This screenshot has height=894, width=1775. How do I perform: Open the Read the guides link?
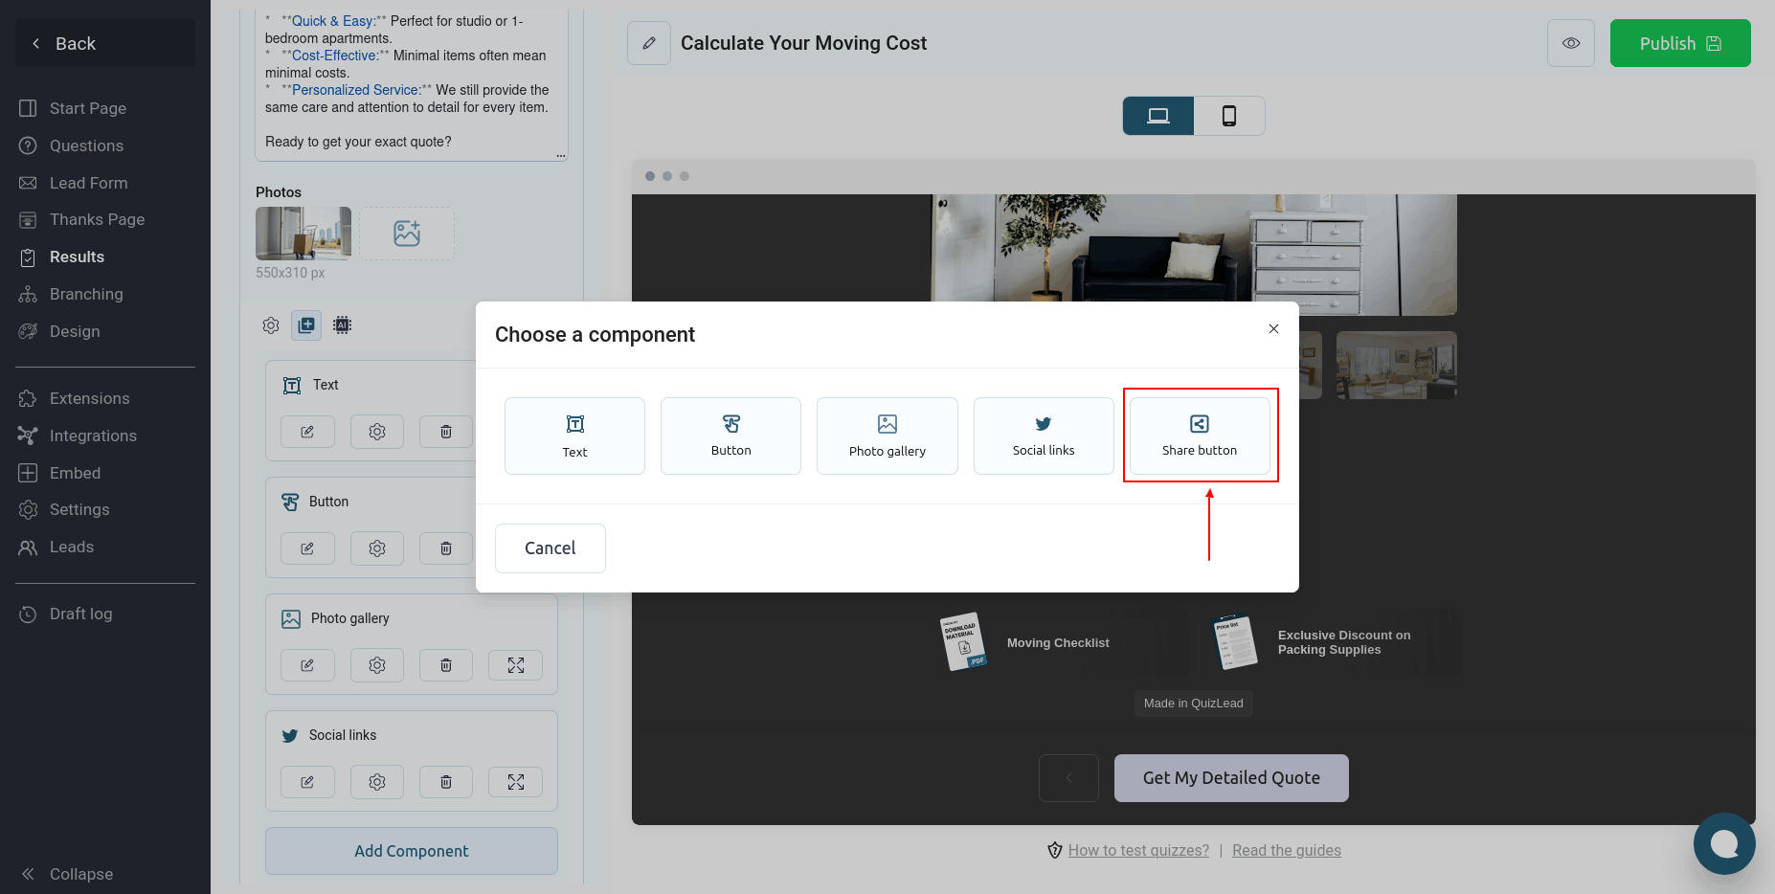[1286, 850]
